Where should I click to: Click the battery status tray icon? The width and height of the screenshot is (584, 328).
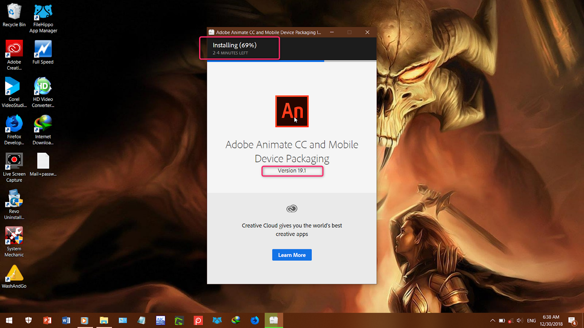(x=502, y=321)
